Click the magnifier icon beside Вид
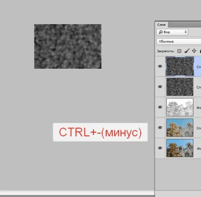201x197 pixels. click(161, 32)
